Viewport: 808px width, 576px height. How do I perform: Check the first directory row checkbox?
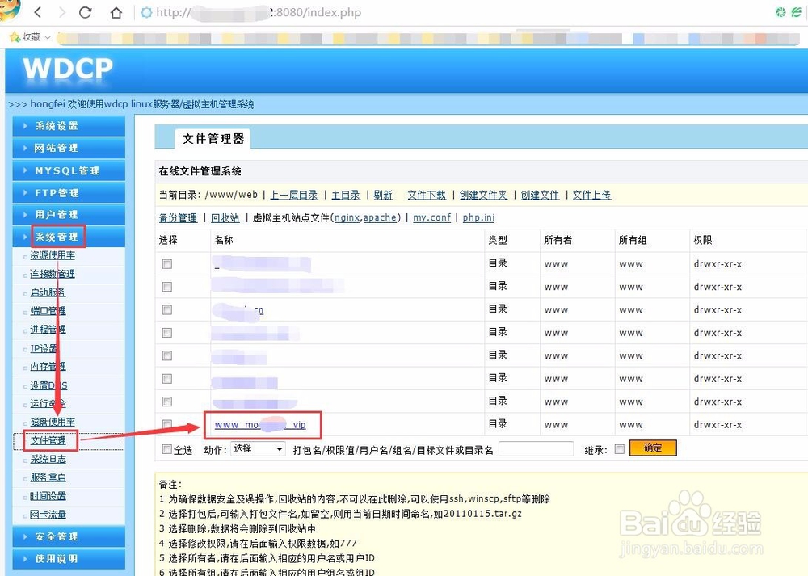(x=167, y=264)
